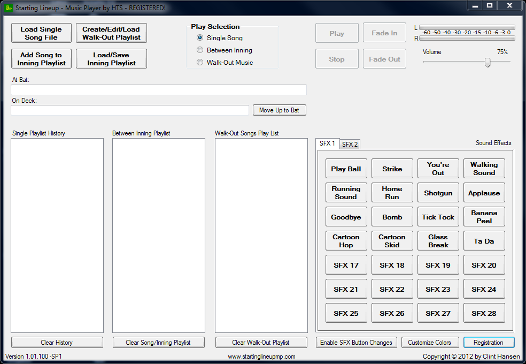526x364 pixels.
Task: Trigger the Home Run sound effect
Action: click(x=392, y=193)
